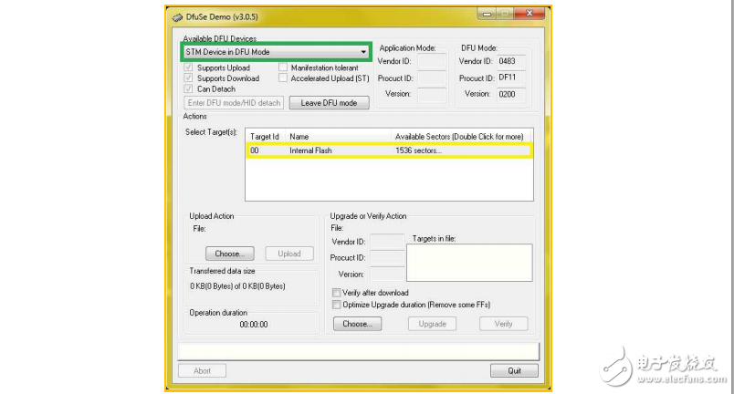Click the Targets in file list box
Screen dimensions: 734x394
tap(468, 263)
